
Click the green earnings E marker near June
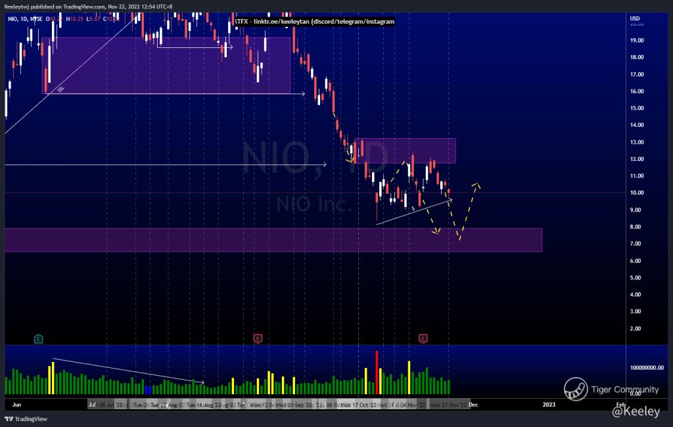[x=38, y=339]
